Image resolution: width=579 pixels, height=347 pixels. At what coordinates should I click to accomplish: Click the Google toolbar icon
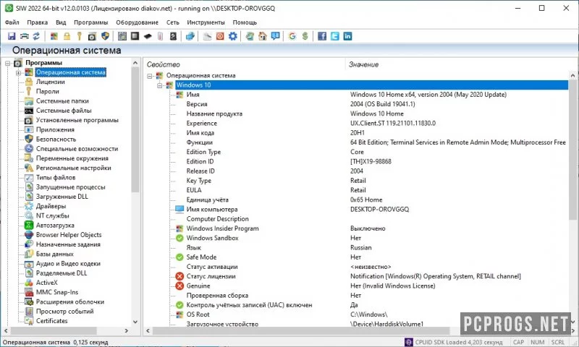click(x=292, y=36)
